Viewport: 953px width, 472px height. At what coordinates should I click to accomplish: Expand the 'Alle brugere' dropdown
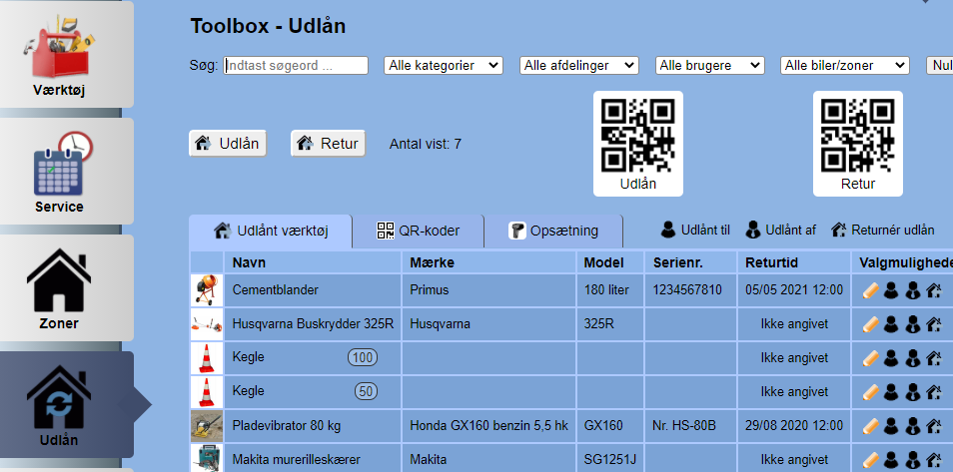(x=709, y=66)
